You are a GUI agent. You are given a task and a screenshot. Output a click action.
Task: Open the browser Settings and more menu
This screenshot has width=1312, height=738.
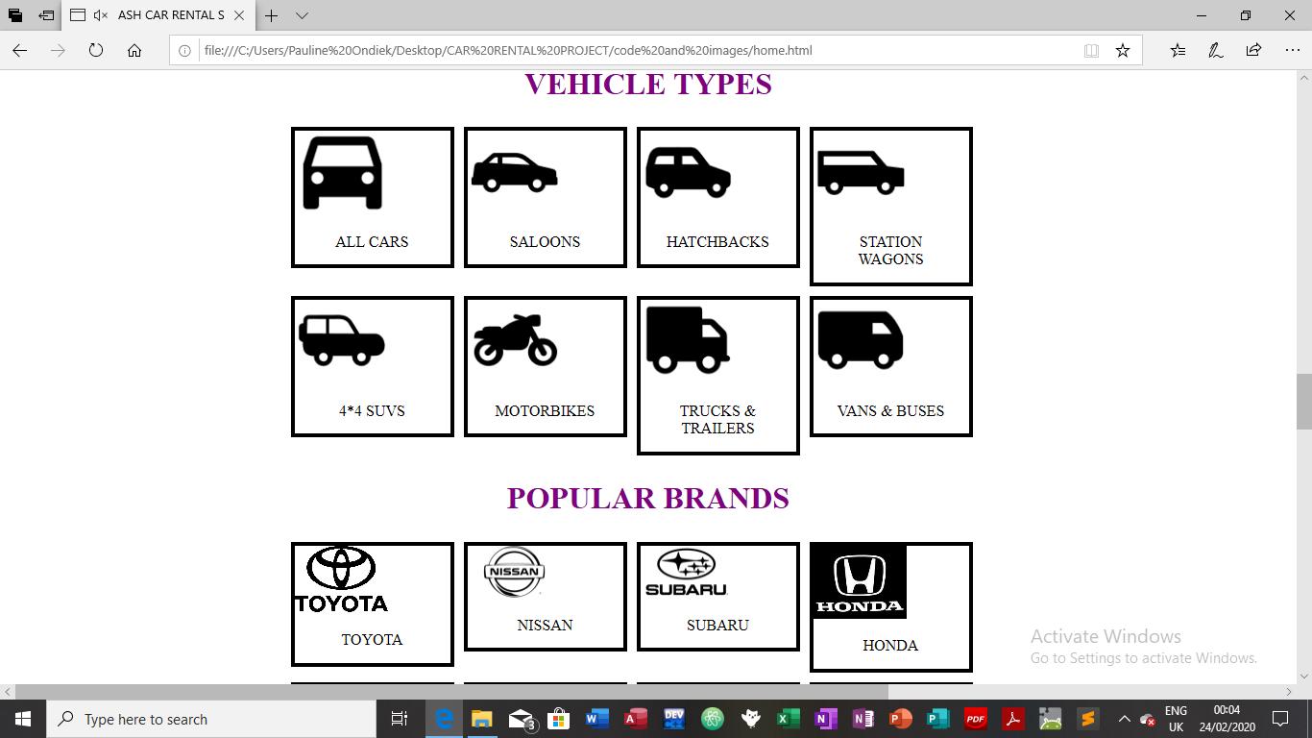point(1291,50)
